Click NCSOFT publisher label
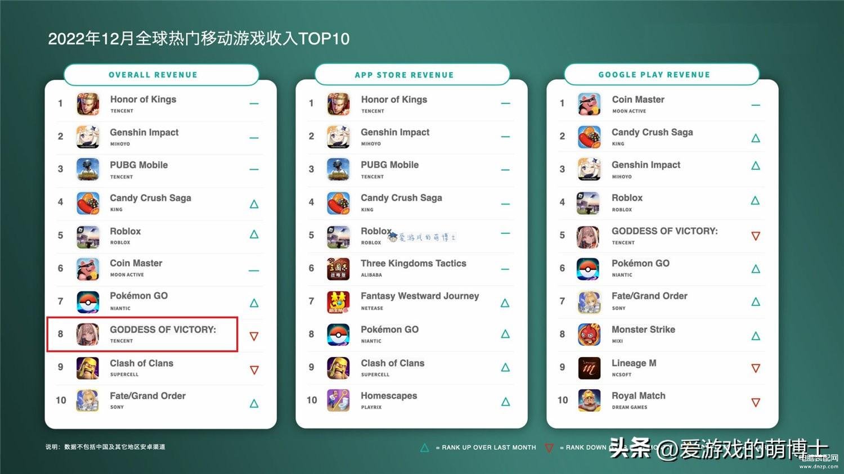 622,374
